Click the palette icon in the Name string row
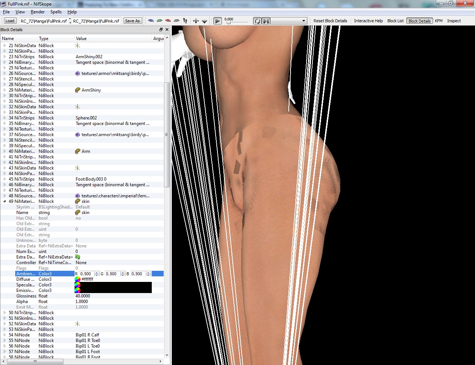475x365 pixels. (x=78, y=213)
